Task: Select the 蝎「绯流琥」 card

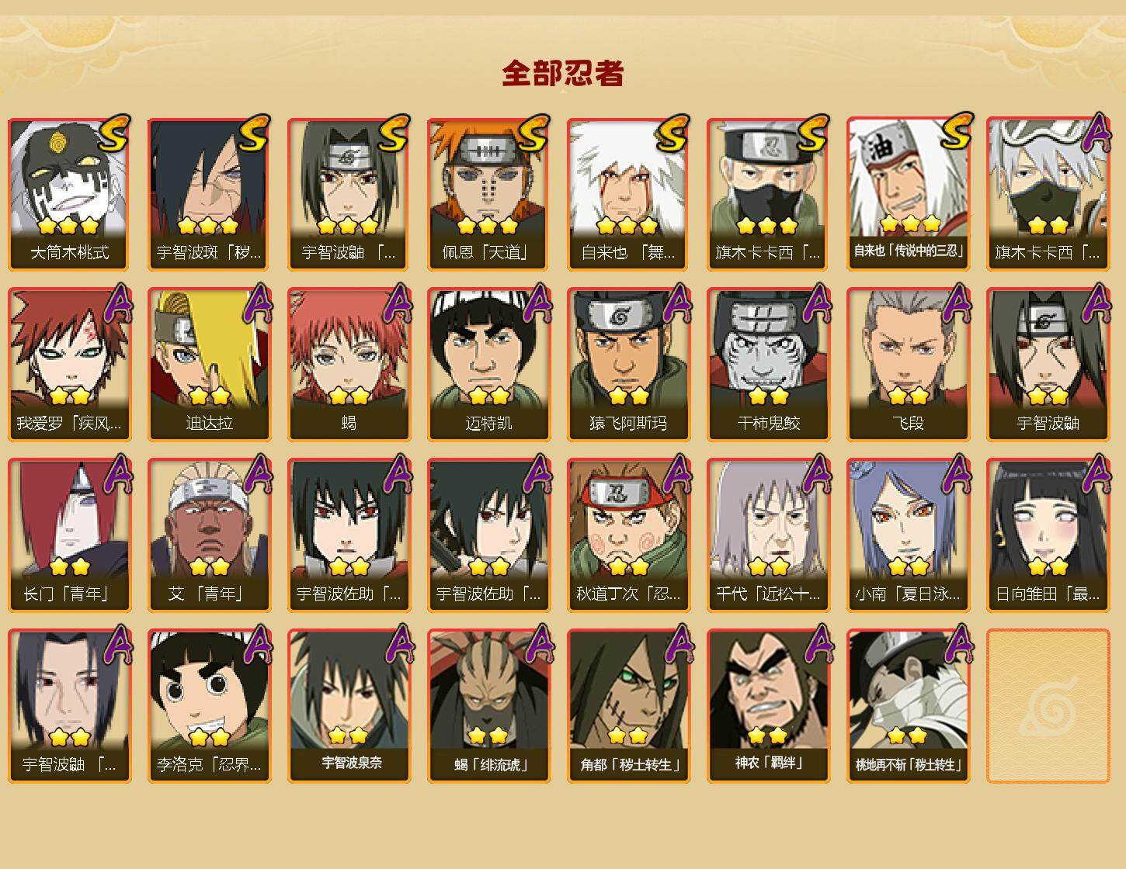Action: coord(488,706)
